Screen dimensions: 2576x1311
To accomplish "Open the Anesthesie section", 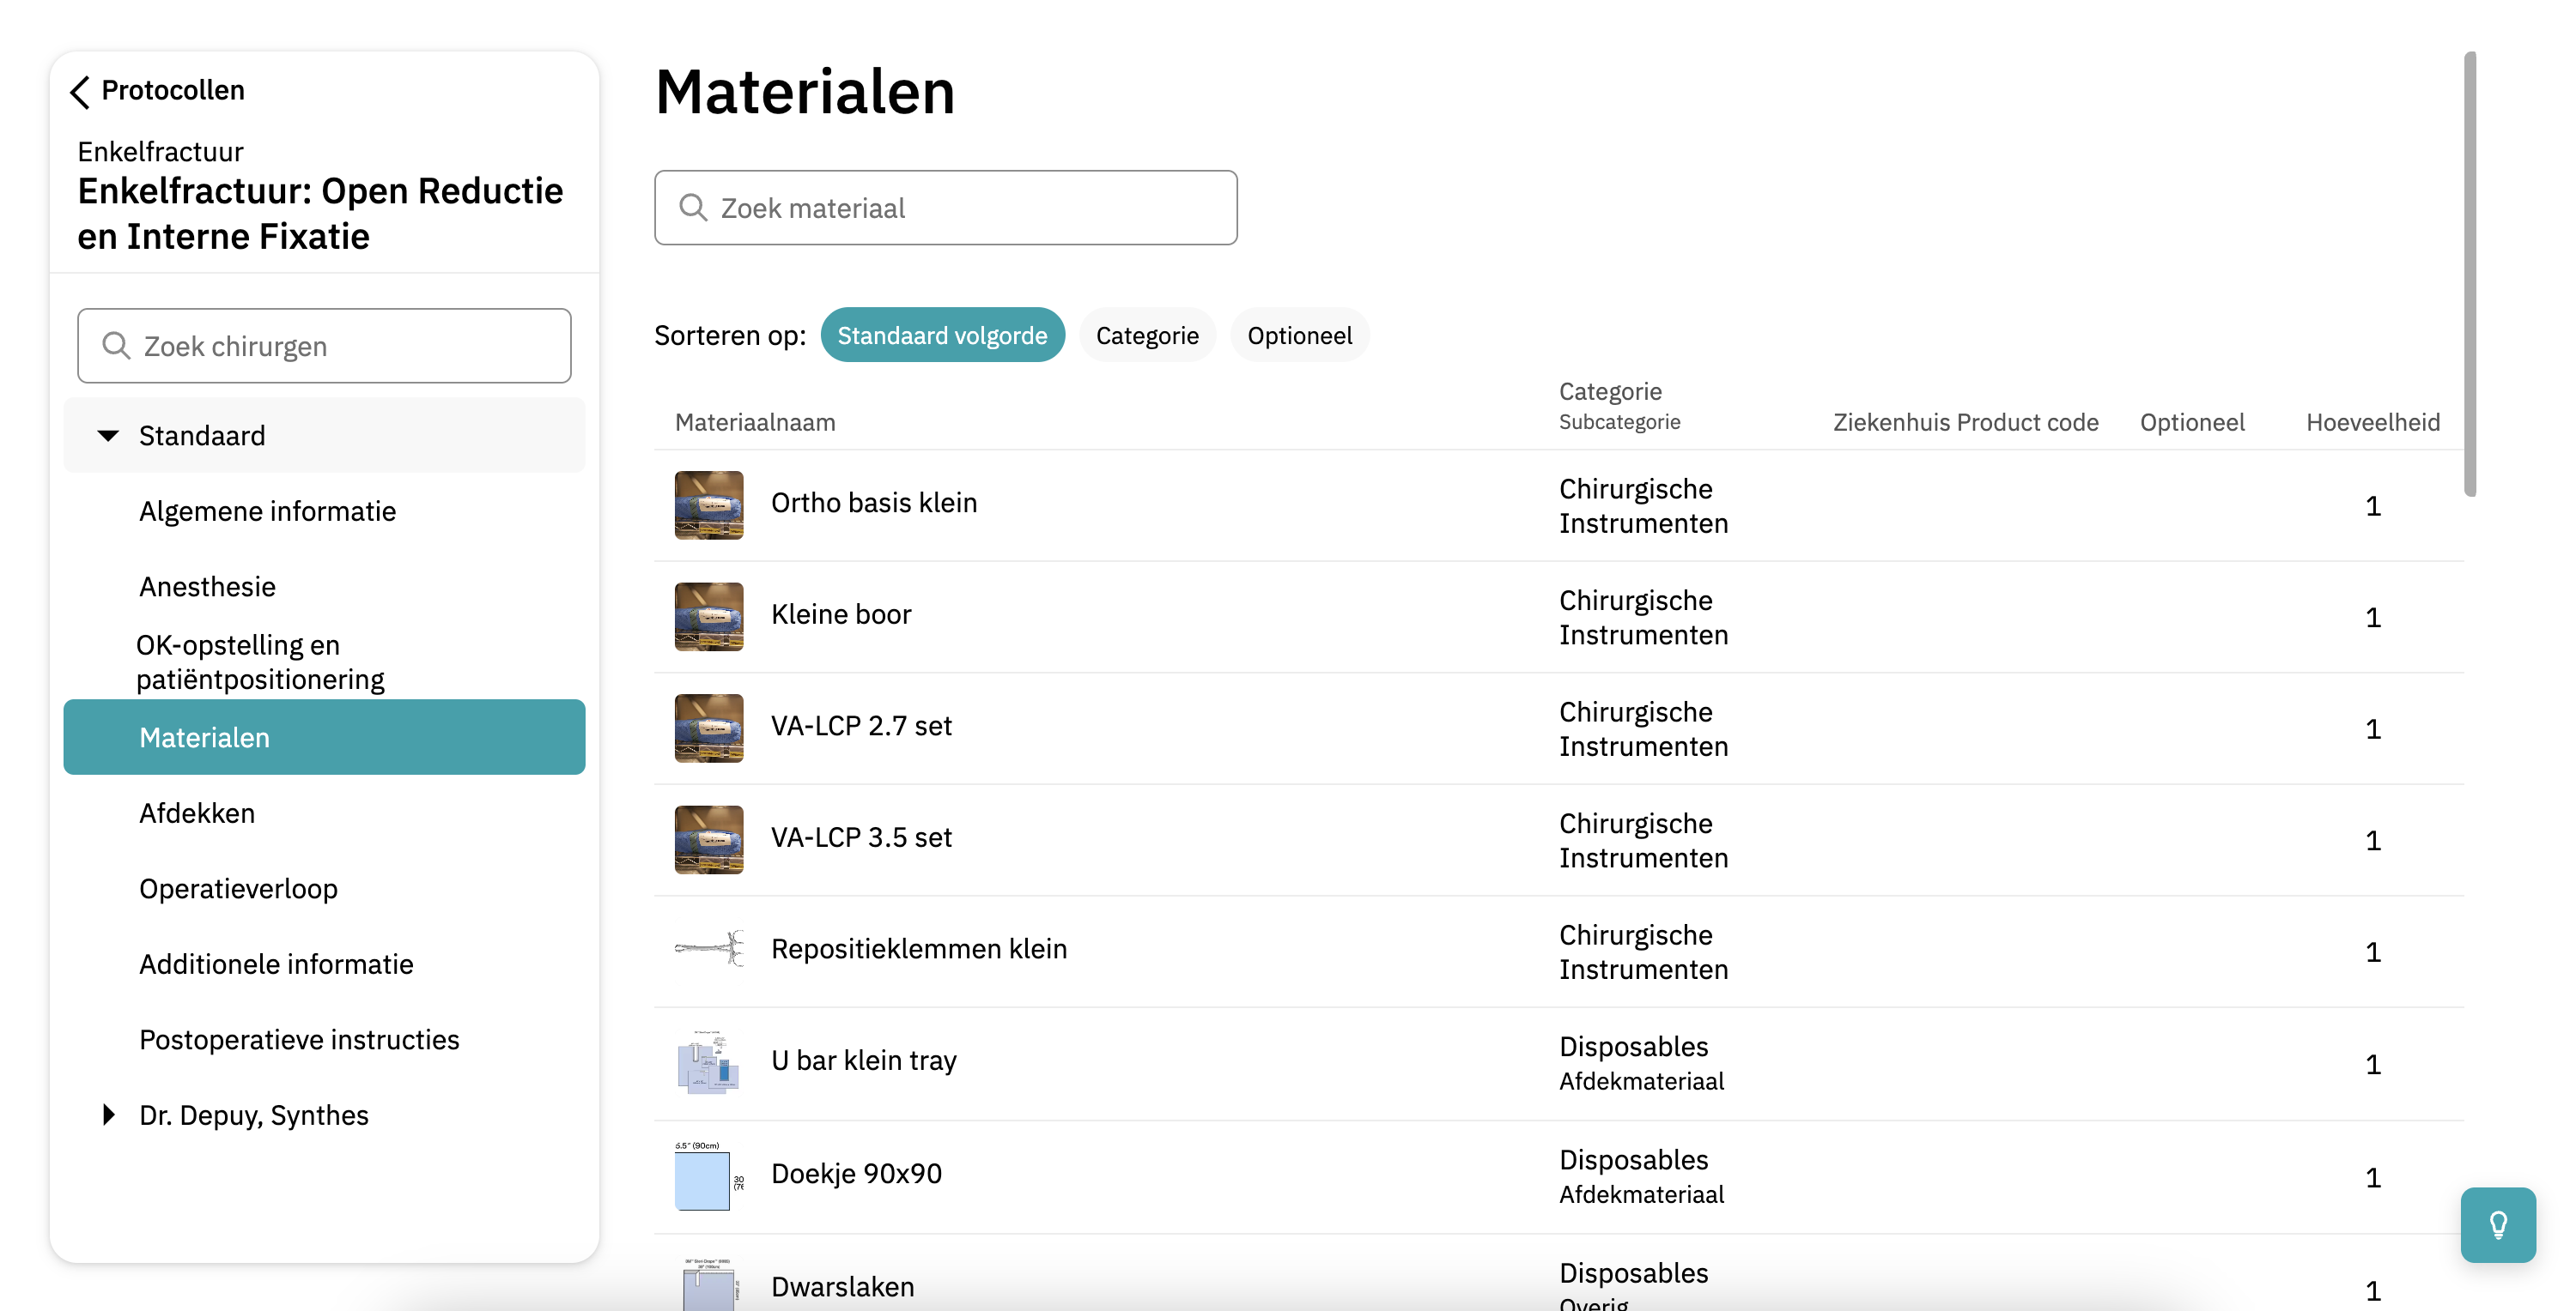I will tap(207, 587).
